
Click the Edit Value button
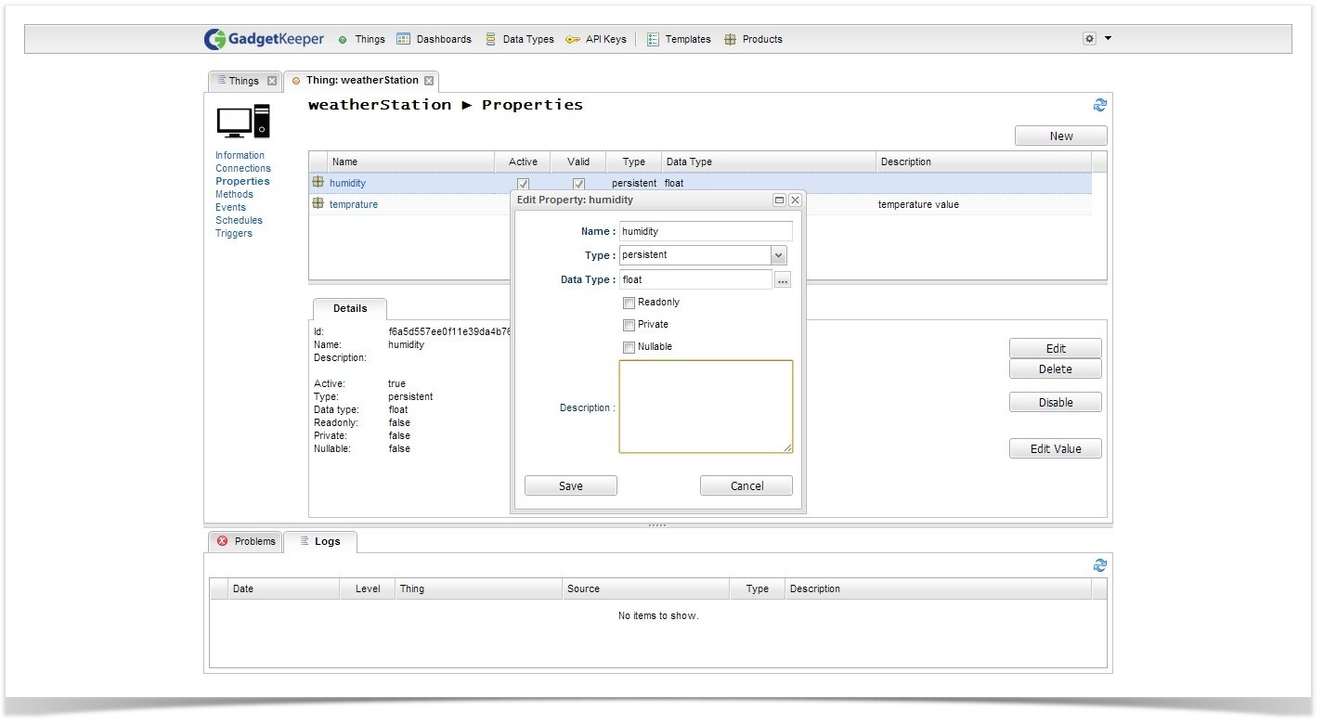[x=1056, y=448]
